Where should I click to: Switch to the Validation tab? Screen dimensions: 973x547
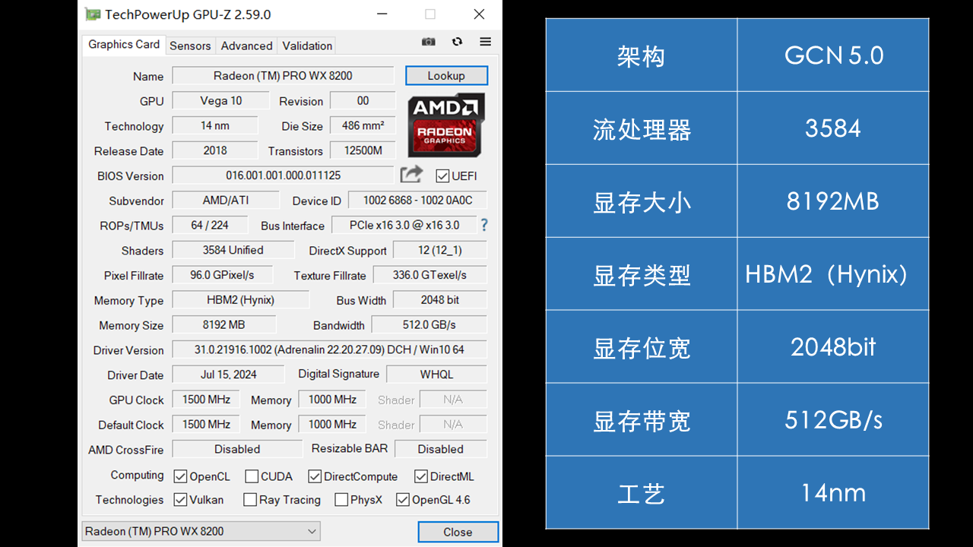coord(307,46)
